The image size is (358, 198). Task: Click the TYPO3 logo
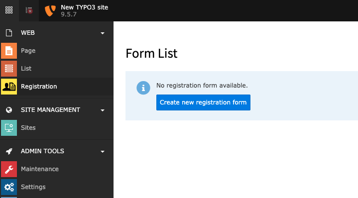click(x=50, y=11)
